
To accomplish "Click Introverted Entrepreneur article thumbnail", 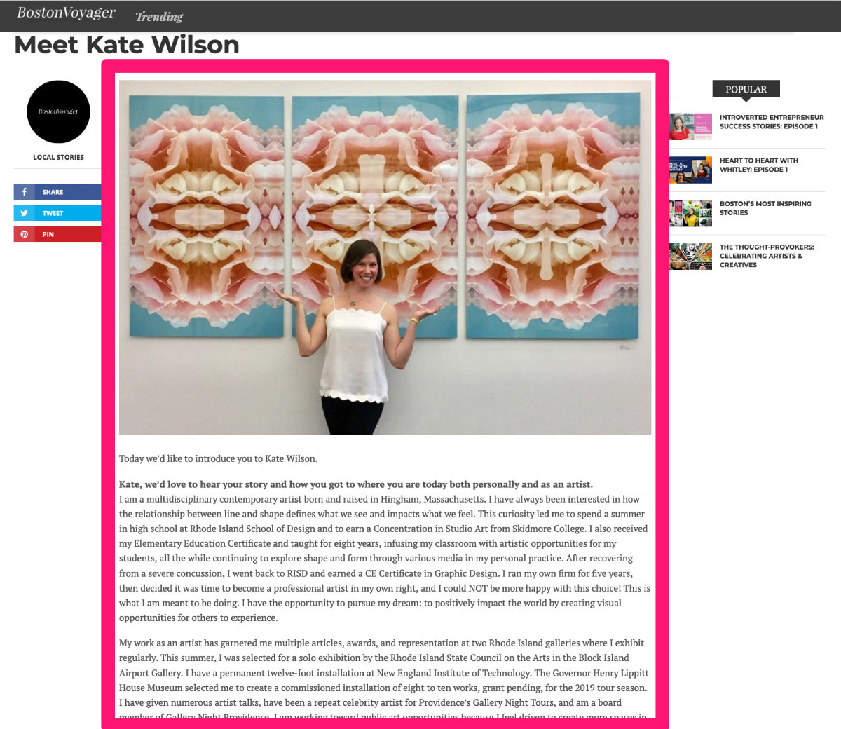I will (x=690, y=127).
